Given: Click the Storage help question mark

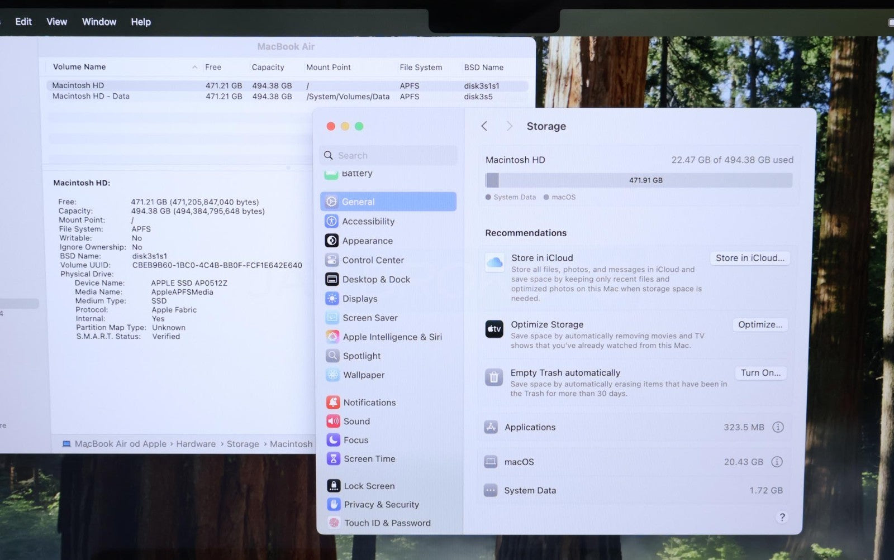Looking at the screenshot, I should (782, 517).
